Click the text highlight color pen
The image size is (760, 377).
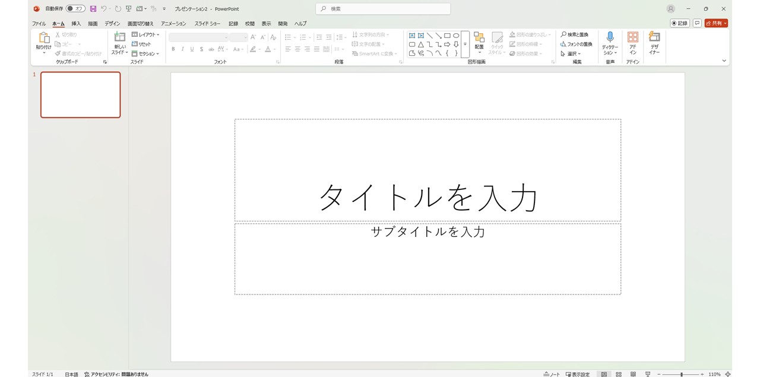point(253,49)
